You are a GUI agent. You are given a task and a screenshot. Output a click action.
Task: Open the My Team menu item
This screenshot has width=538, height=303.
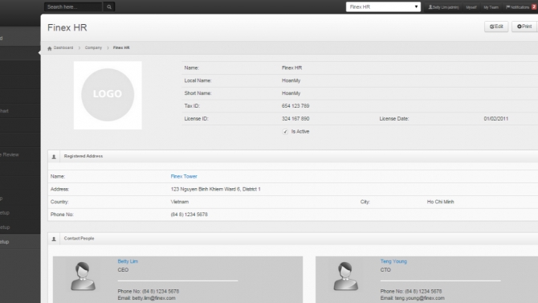491,7
